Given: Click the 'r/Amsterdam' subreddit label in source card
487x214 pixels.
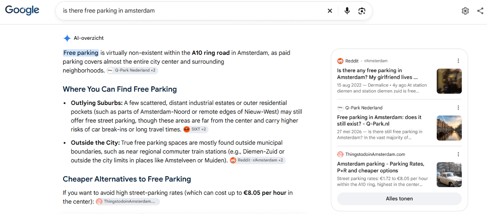Looking at the screenshot, I should point(376,61).
